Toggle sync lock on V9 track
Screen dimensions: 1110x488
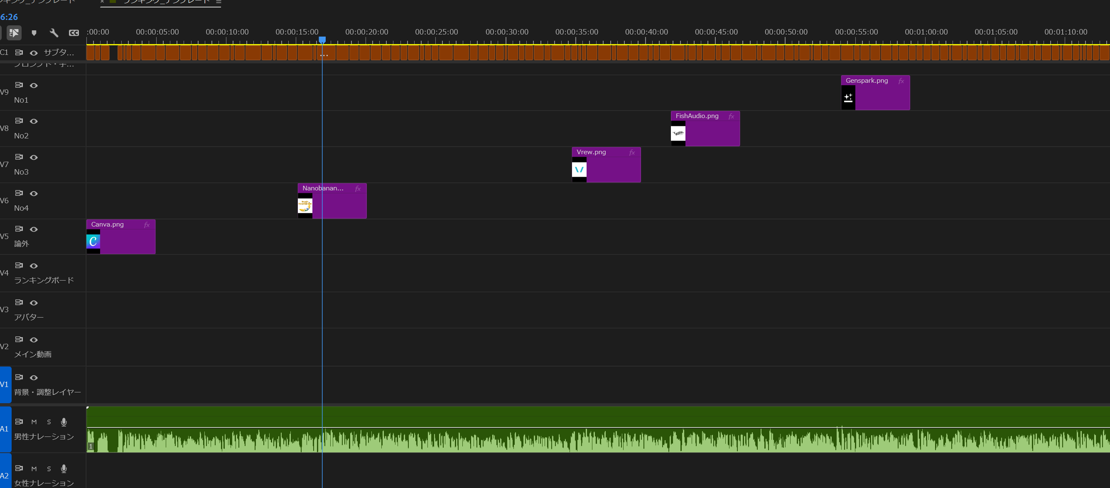tap(19, 85)
